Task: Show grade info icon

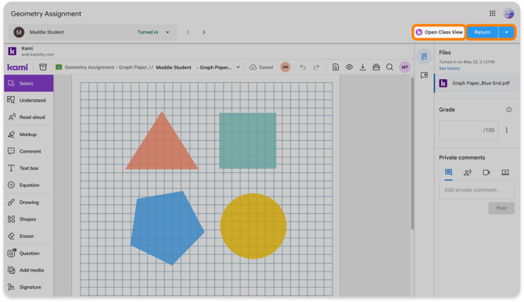Action: [508, 110]
